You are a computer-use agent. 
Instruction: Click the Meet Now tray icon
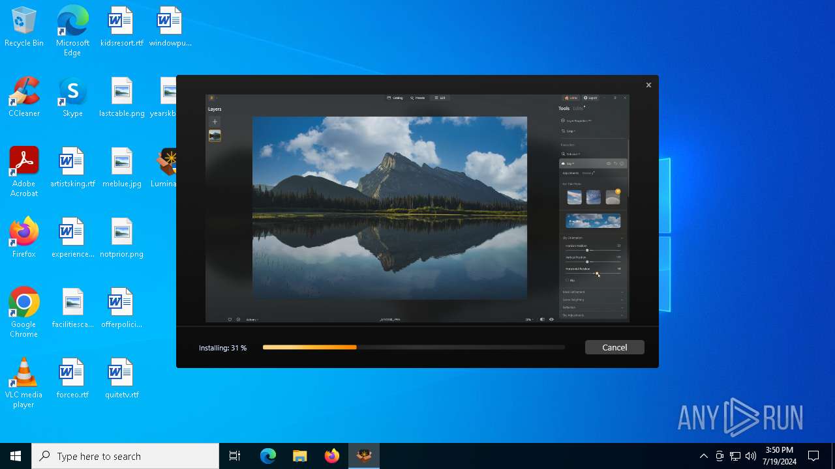pos(720,456)
